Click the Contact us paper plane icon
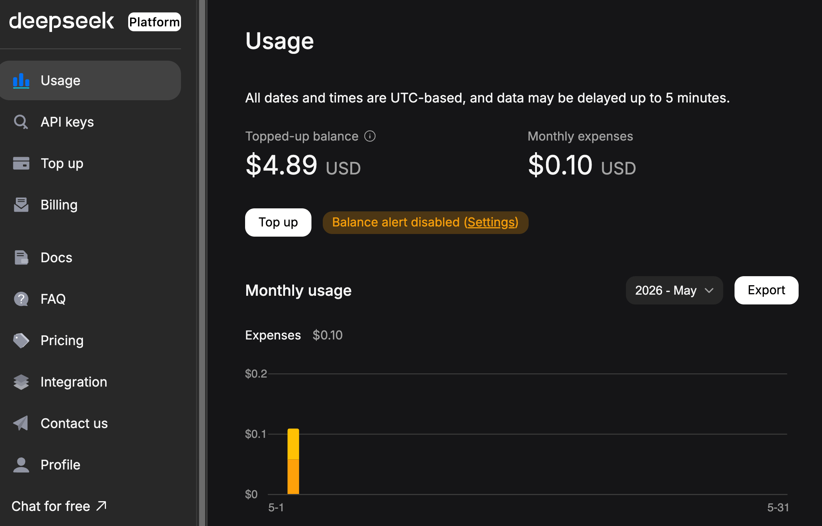The height and width of the screenshot is (526, 822). click(21, 424)
